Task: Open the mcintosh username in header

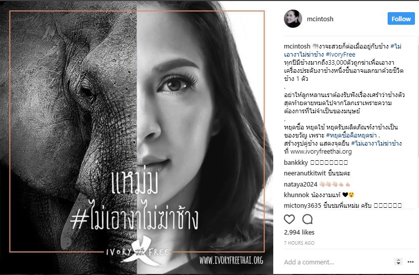Action: (x=320, y=19)
